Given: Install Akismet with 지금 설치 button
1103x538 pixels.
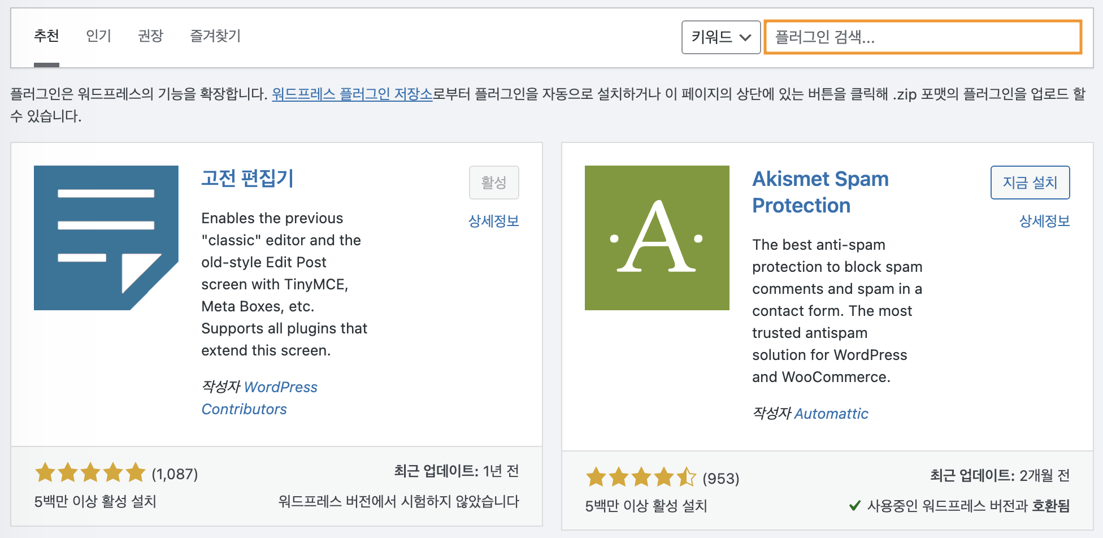Looking at the screenshot, I should coord(1030,183).
